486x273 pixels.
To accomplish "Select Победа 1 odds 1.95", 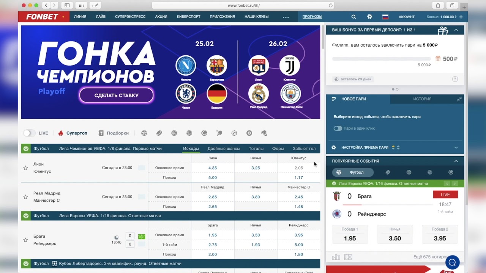I will [350, 234].
